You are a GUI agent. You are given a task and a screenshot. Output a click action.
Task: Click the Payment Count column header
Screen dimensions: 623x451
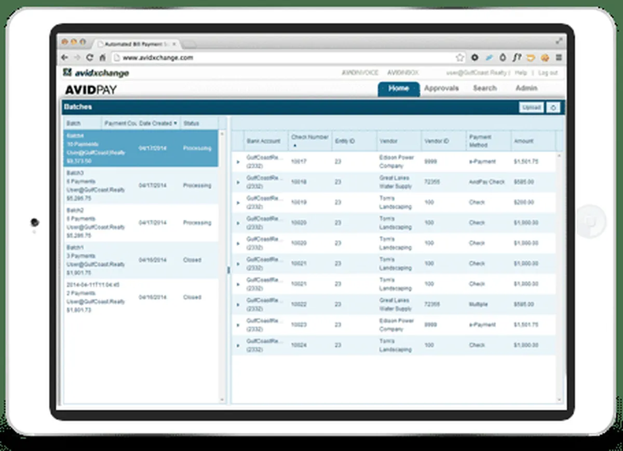tap(119, 123)
